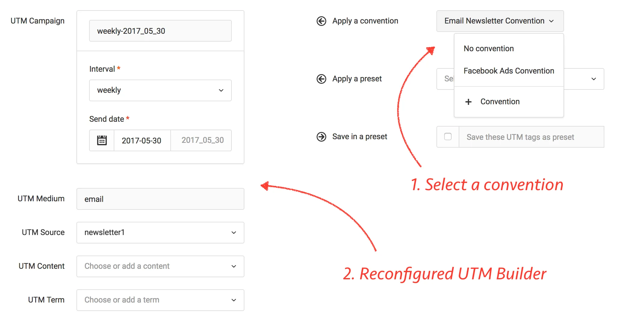
Task: Select Facebook Ads Convention from the list
Action: (509, 71)
